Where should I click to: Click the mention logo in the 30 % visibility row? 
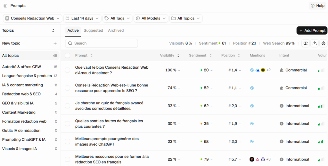(252, 124)
